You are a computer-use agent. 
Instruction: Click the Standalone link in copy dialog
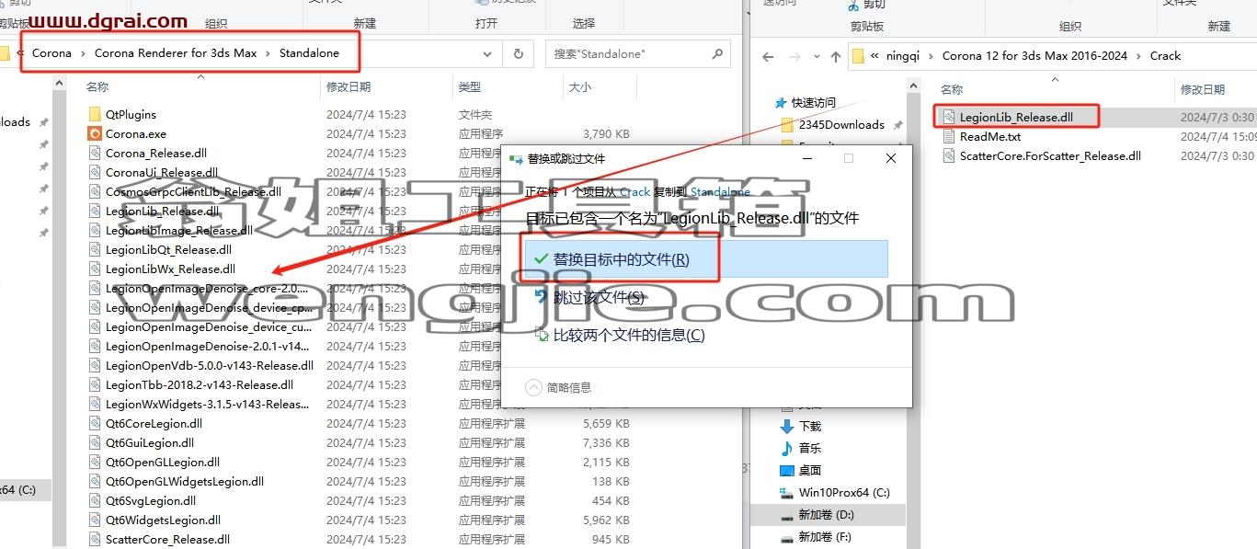(x=720, y=192)
